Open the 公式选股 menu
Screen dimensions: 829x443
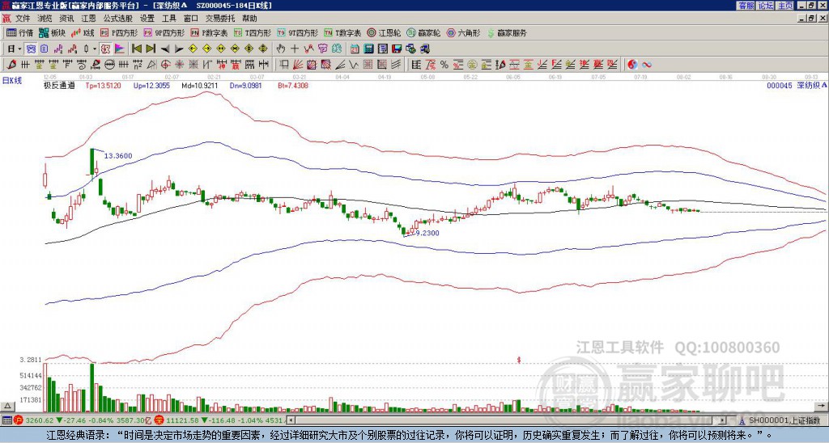[118, 19]
